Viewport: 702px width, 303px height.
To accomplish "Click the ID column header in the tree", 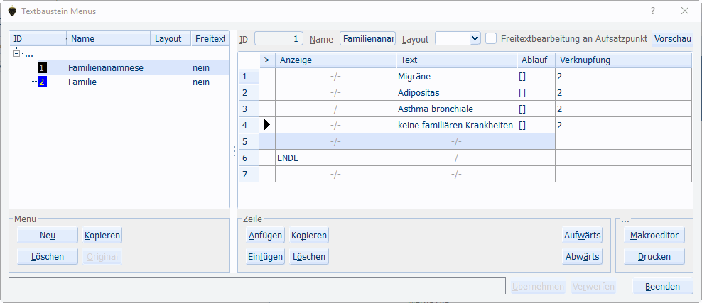I will coord(38,39).
